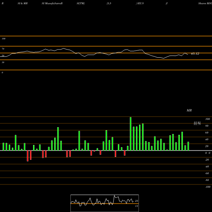Click the "MR" panel title

click(189, 110)
